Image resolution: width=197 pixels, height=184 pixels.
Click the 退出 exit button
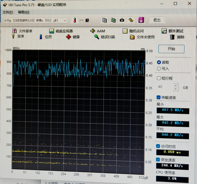[x=157, y=20]
